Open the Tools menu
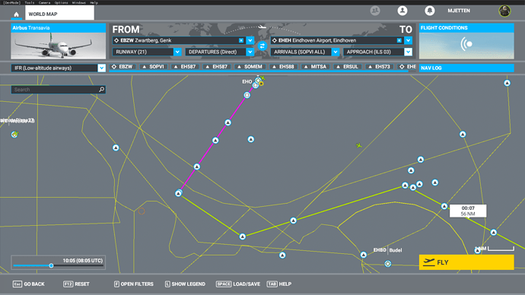 30,2
